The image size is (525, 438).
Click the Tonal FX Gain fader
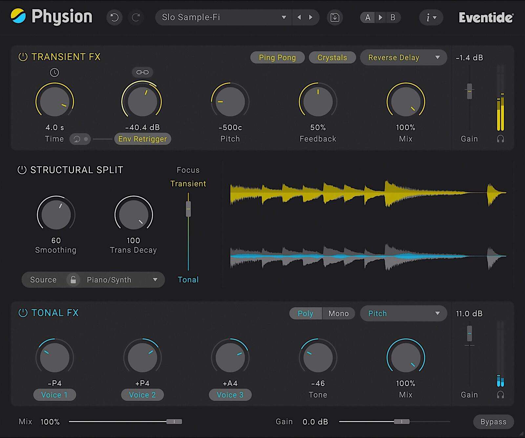(x=470, y=334)
